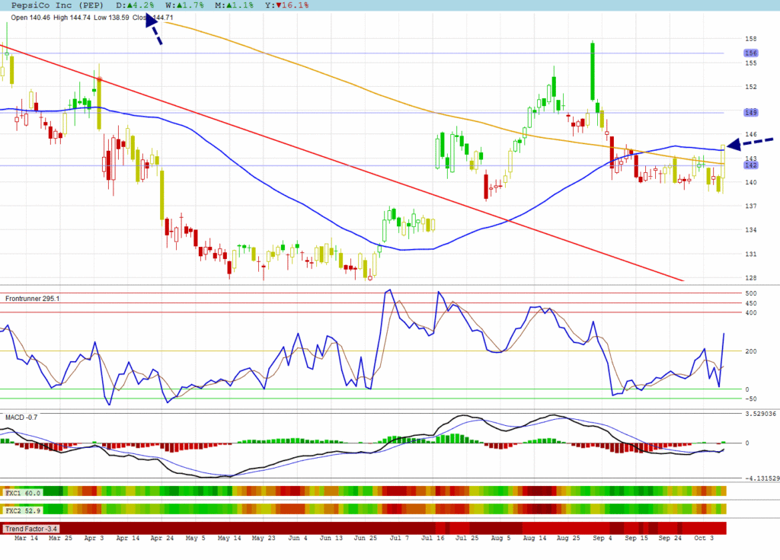Click the FXC2 52.9 label
The image size is (780, 560).
22,509
